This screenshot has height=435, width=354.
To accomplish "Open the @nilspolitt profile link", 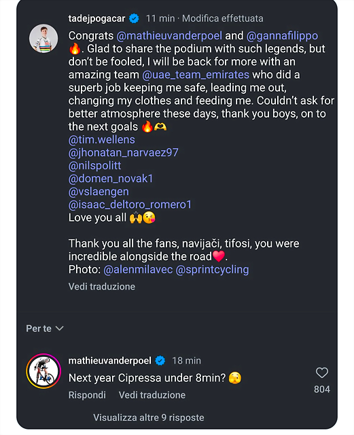I will point(95,166).
